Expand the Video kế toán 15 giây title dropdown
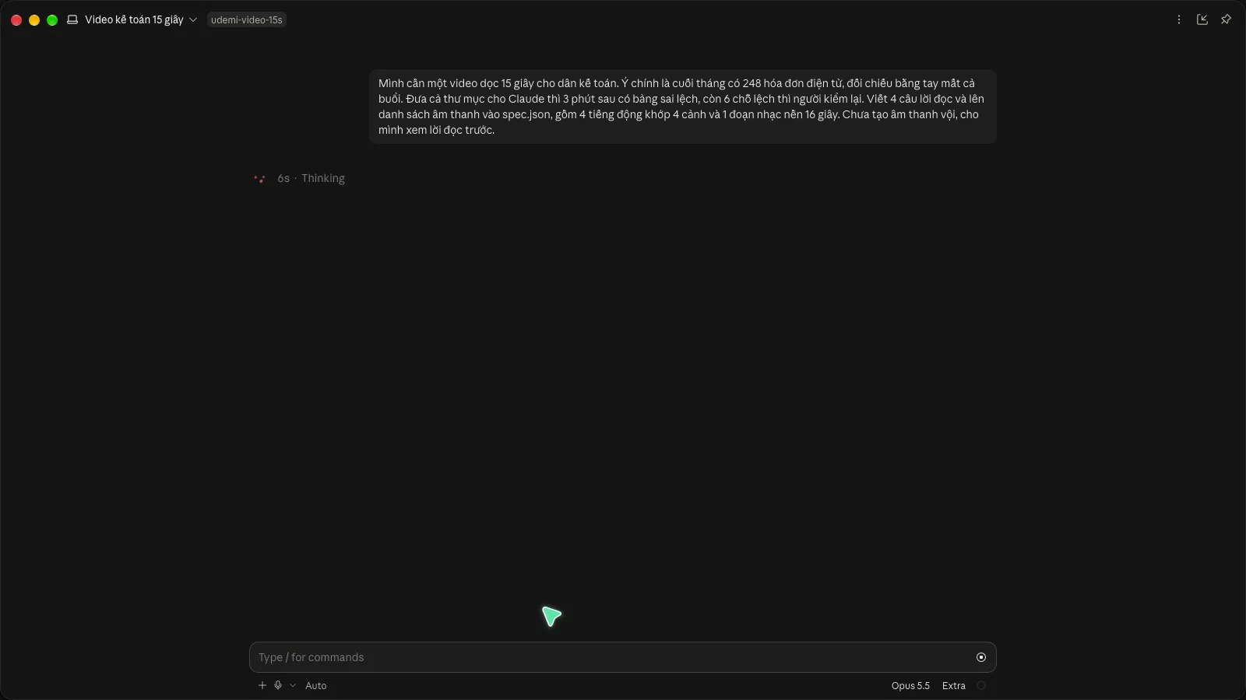Image resolution: width=1246 pixels, height=700 pixels. tap(193, 19)
